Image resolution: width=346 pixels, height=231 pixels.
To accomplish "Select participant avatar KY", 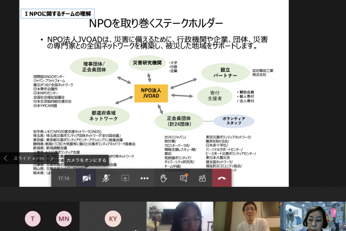I will 113,219.
